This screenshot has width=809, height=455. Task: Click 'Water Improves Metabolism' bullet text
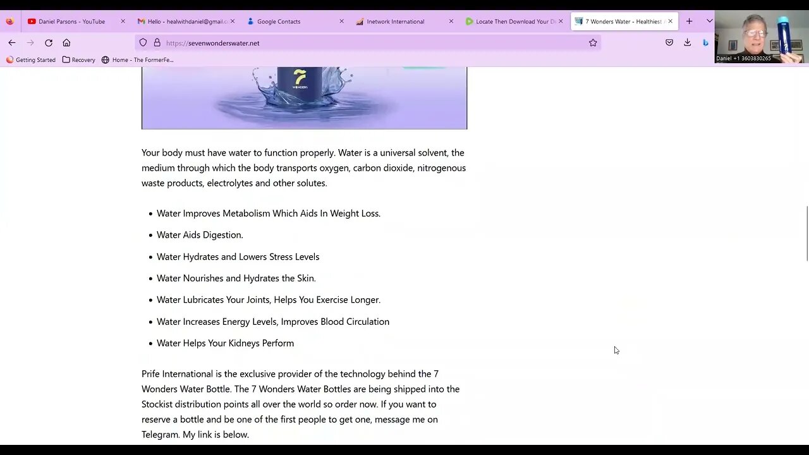click(x=269, y=214)
